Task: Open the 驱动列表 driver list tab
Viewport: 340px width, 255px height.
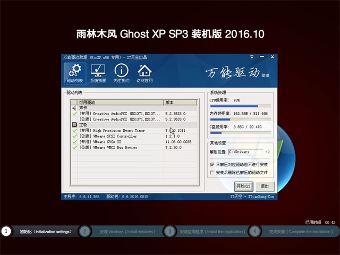Action: tap(75, 73)
